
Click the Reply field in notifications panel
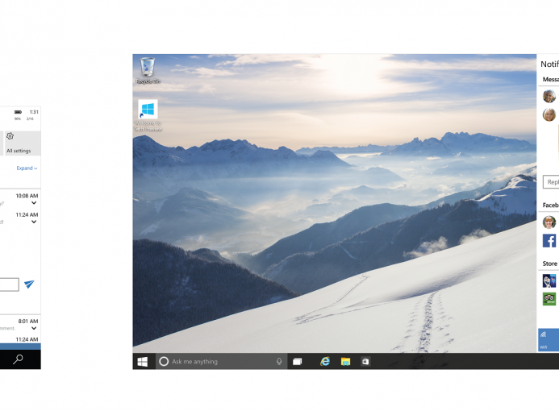[x=551, y=181]
